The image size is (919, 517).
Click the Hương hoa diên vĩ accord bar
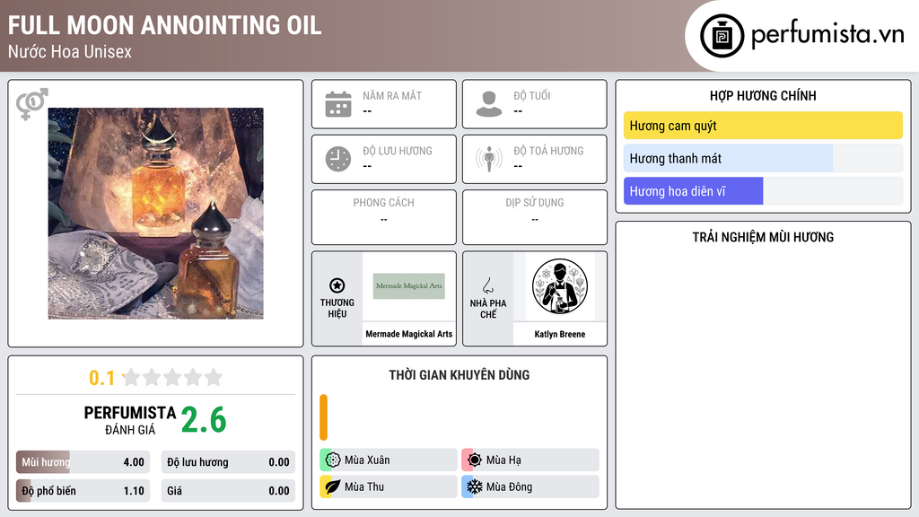pyautogui.click(x=763, y=191)
